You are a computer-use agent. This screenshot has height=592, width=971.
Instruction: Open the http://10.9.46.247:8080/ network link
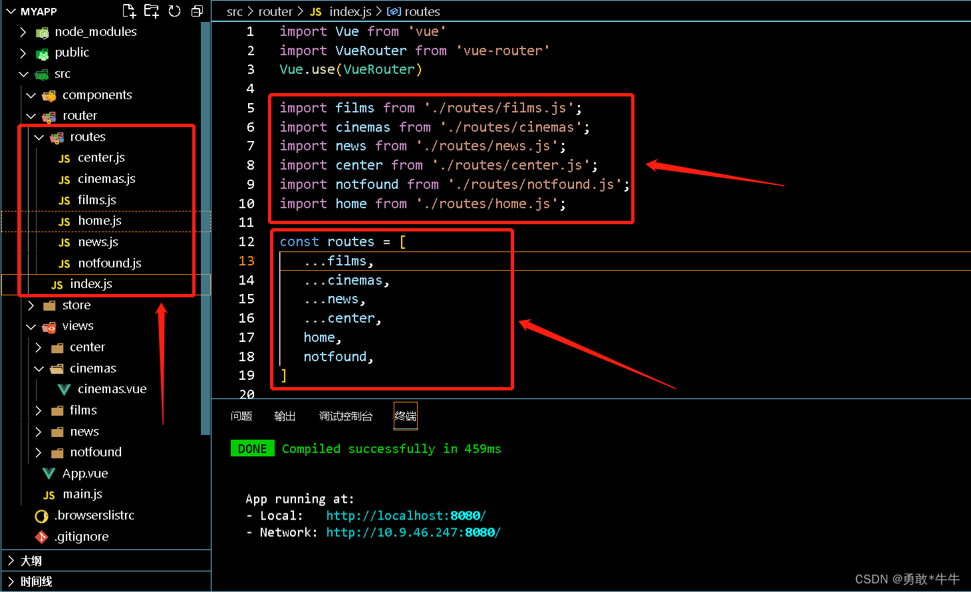[x=413, y=532]
